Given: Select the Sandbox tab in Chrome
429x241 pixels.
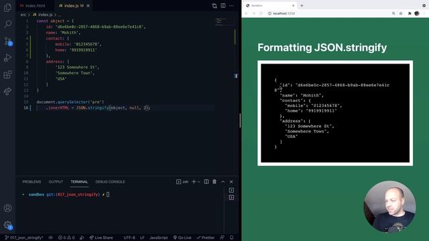Looking at the screenshot, I should pyautogui.click(x=269, y=5).
